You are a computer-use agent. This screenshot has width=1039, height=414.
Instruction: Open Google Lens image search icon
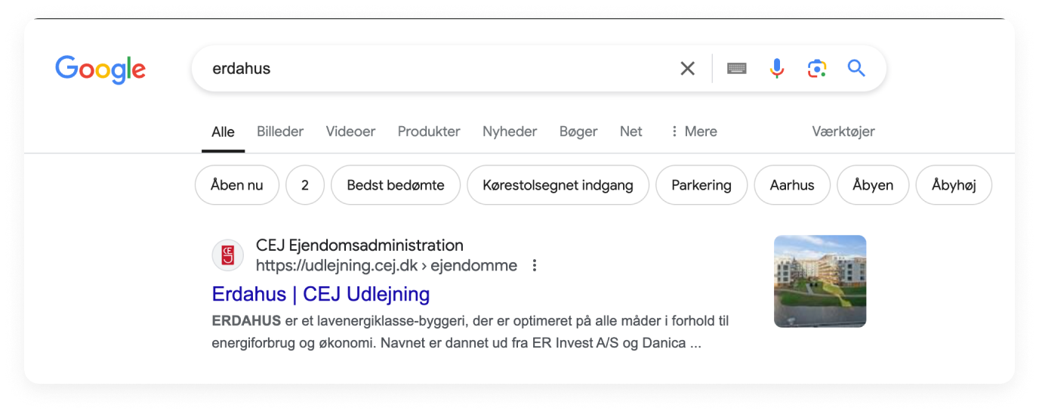pyautogui.click(x=816, y=69)
